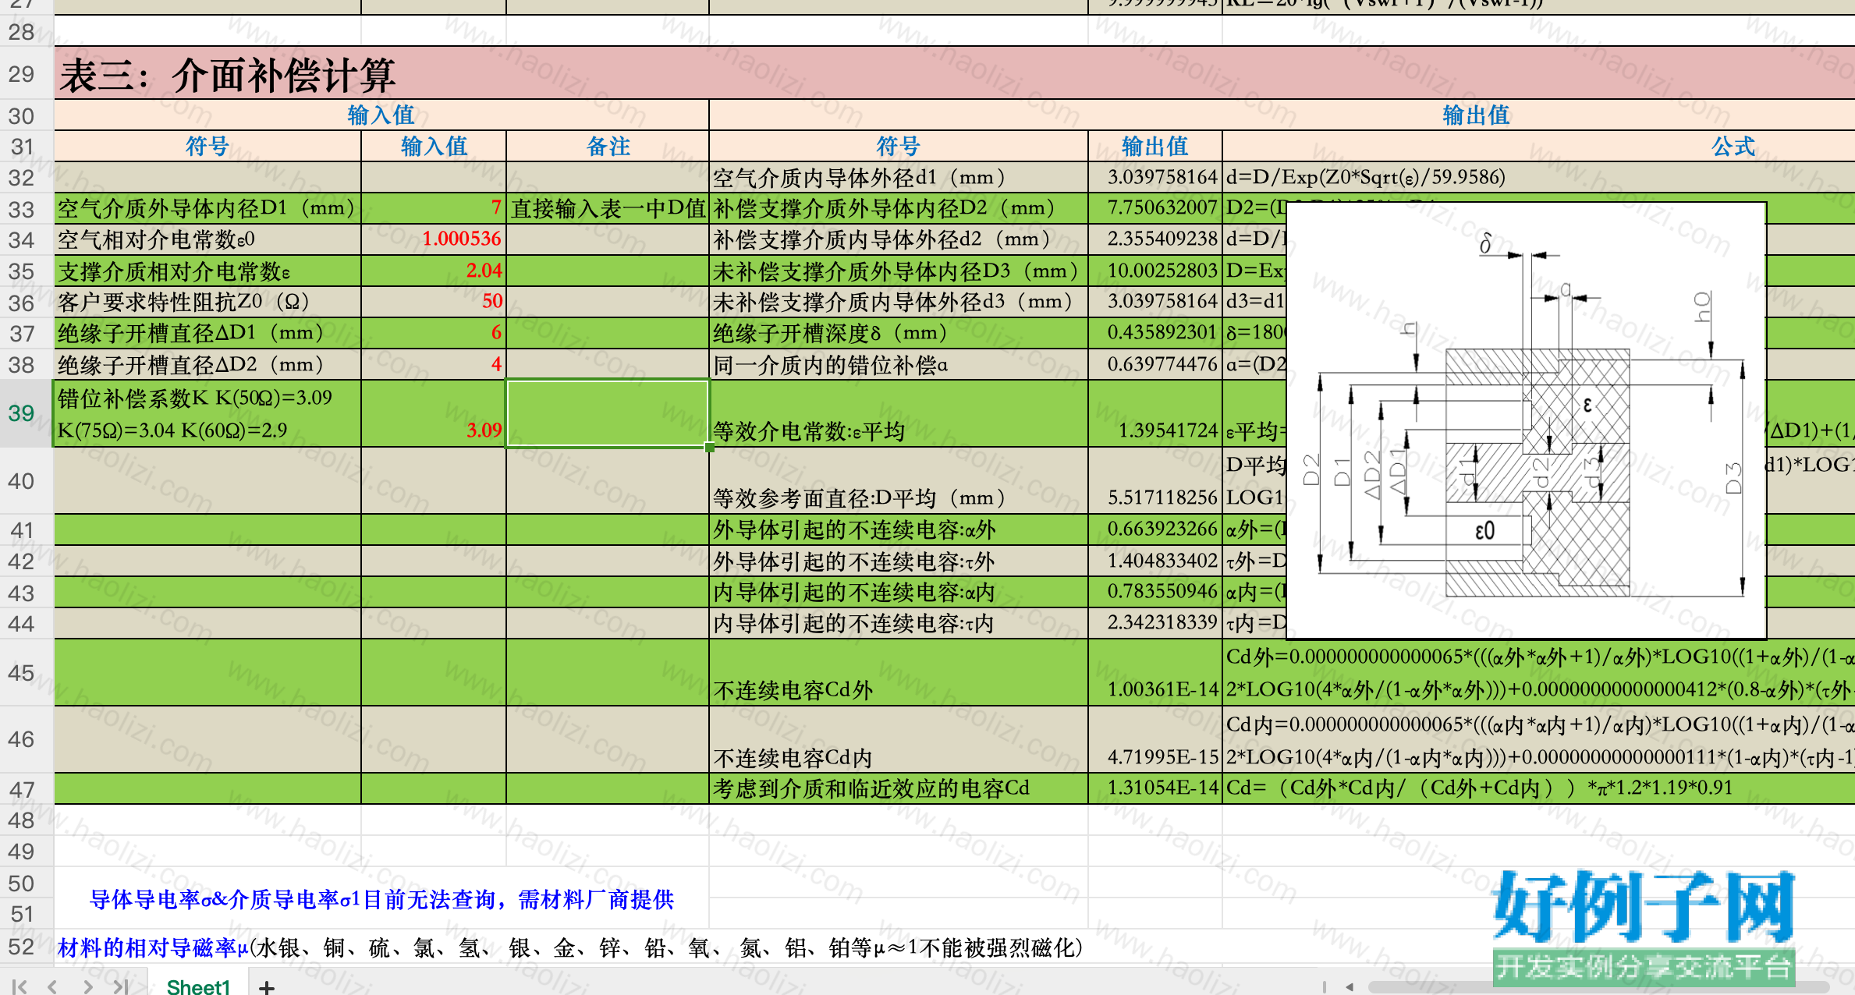The height and width of the screenshot is (995, 1855).
Task: Select the ΔD2 value 4
Action: [434, 364]
